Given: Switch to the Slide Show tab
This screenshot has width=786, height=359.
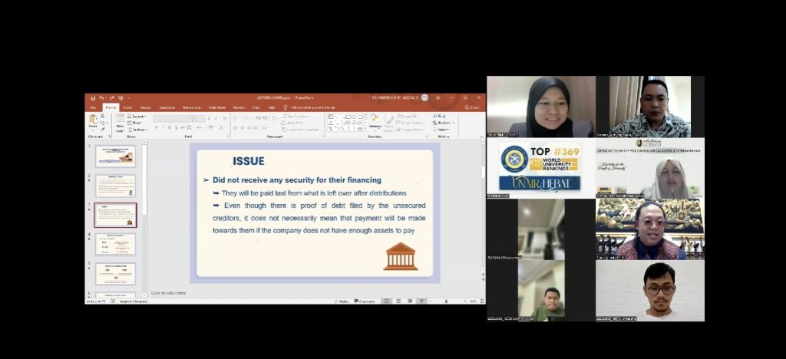Looking at the screenshot, I should click(217, 107).
